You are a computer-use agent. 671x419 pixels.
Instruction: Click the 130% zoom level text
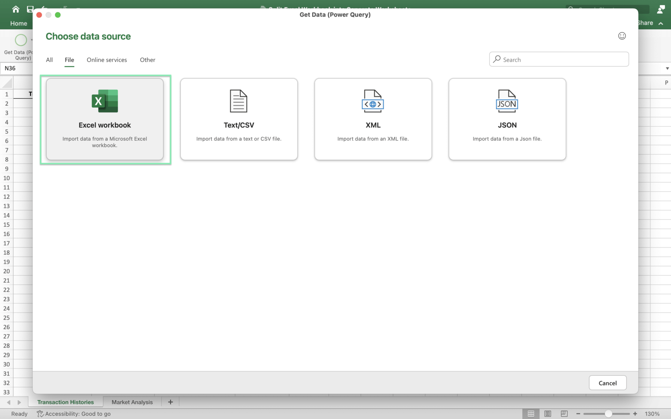(x=652, y=414)
